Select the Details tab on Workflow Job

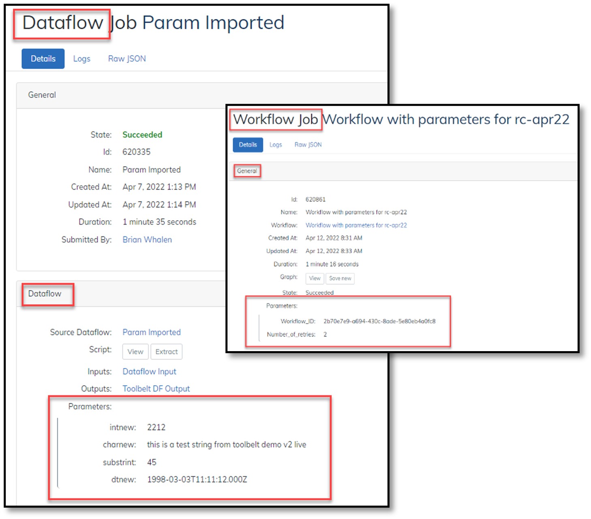click(247, 144)
